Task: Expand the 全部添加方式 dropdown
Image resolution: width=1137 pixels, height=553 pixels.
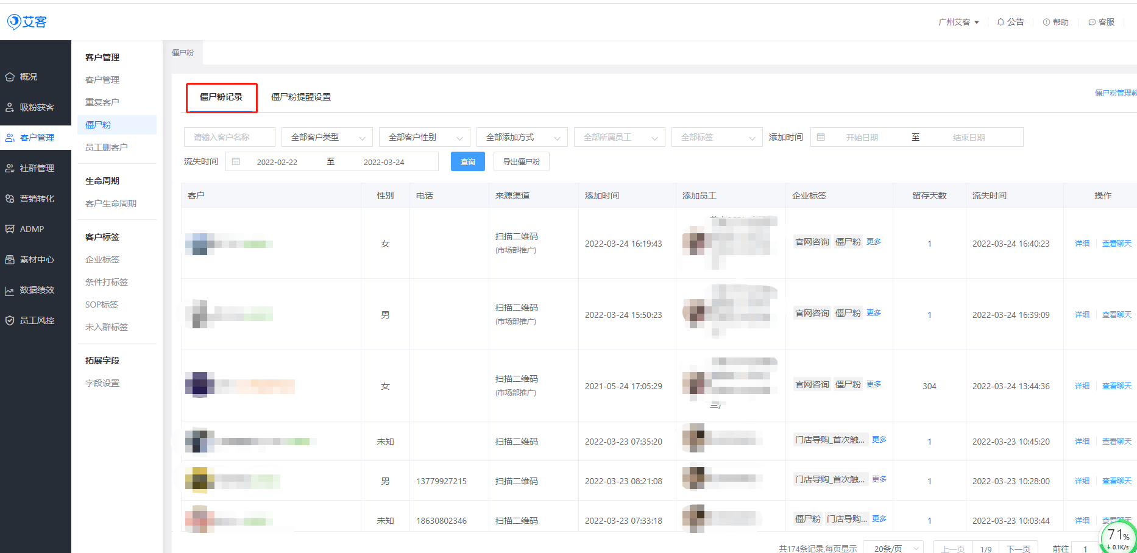Action: coord(522,138)
